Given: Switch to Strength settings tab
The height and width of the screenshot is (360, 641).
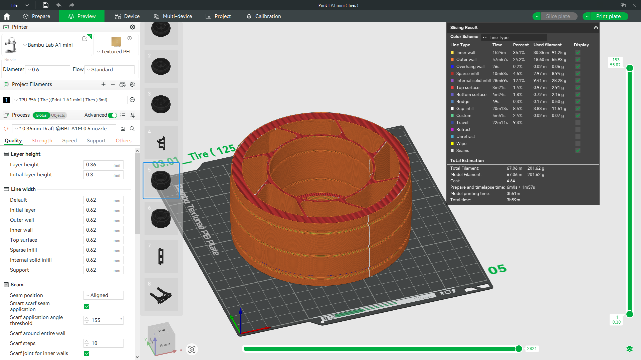Looking at the screenshot, I should (42, 141).
